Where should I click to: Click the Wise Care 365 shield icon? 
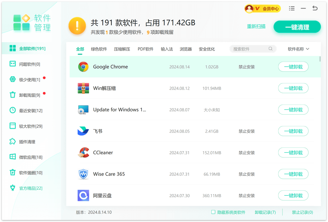(83, 174)
